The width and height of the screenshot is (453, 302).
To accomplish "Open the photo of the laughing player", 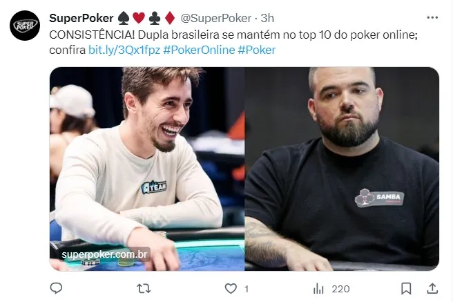I will coord(147,169).
